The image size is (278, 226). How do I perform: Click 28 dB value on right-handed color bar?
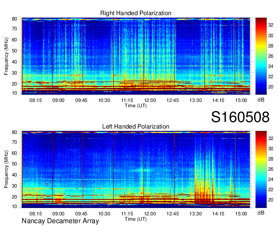[271, 46]
